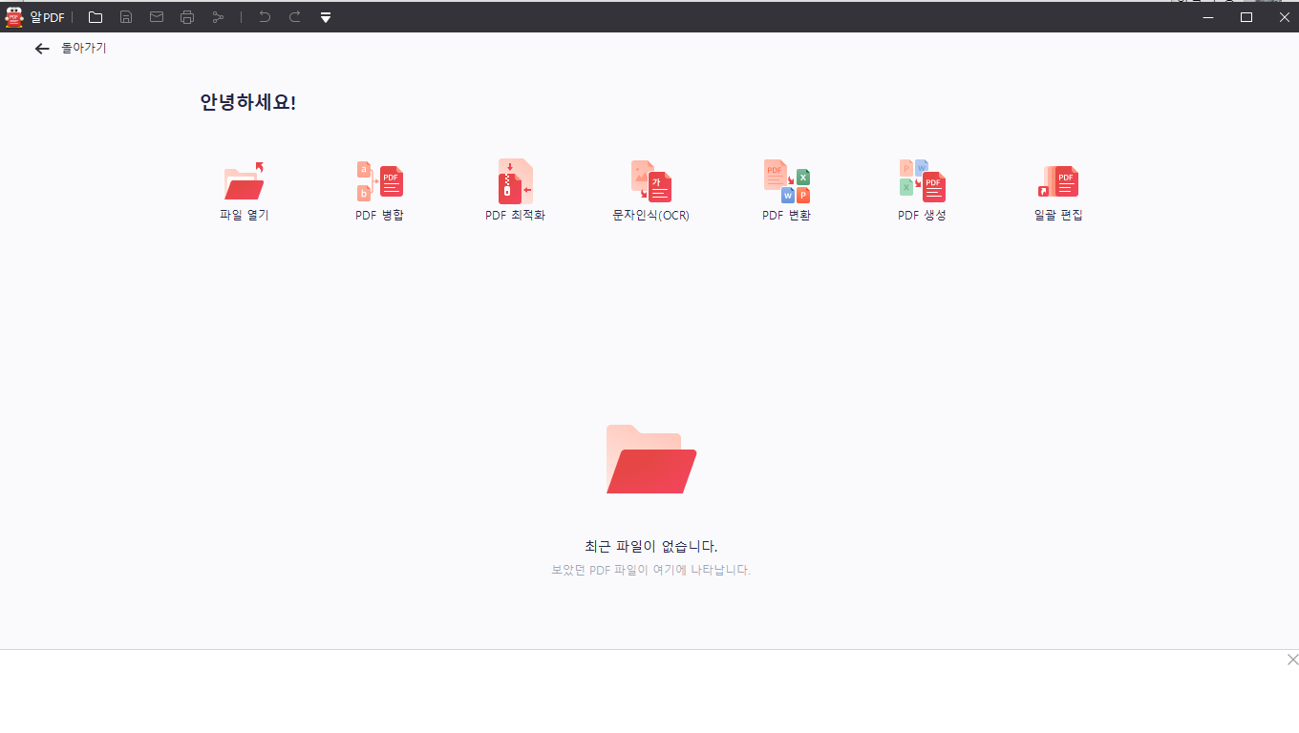Click the Redo arrow icon

[295, 17]
